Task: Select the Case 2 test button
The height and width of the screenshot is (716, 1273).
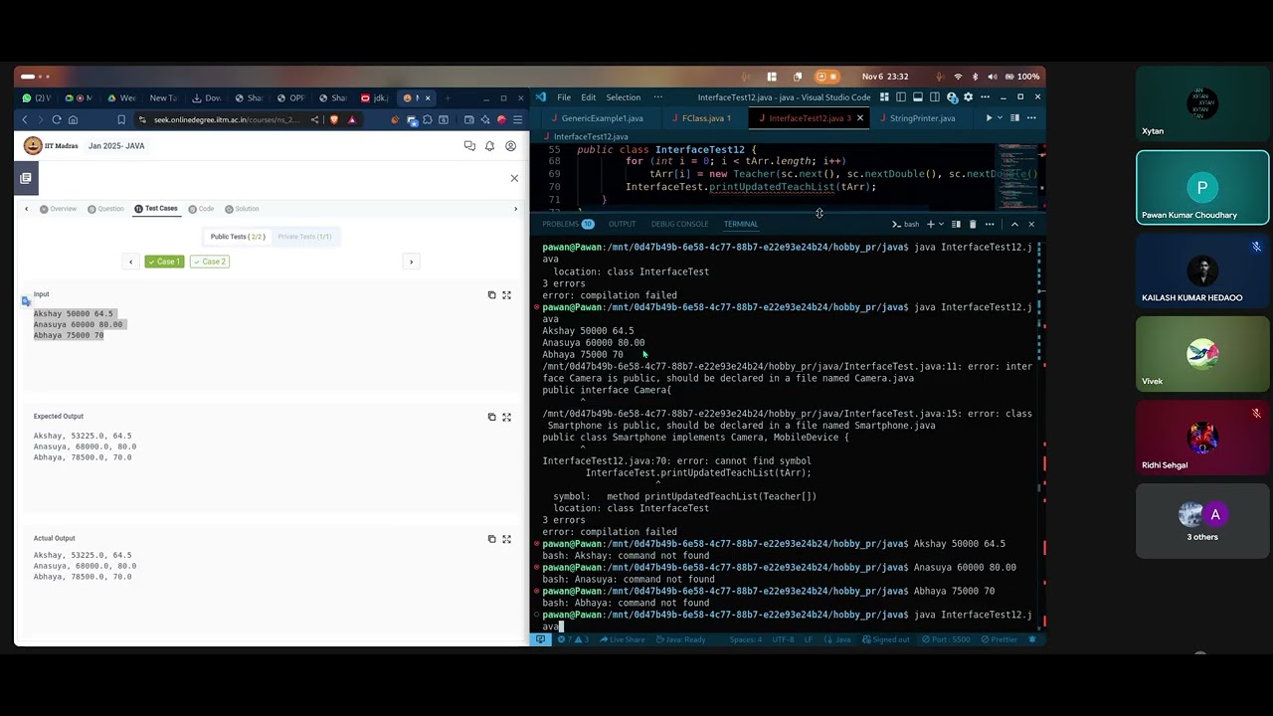Action: pyautogui.click(x=209, y=262)
